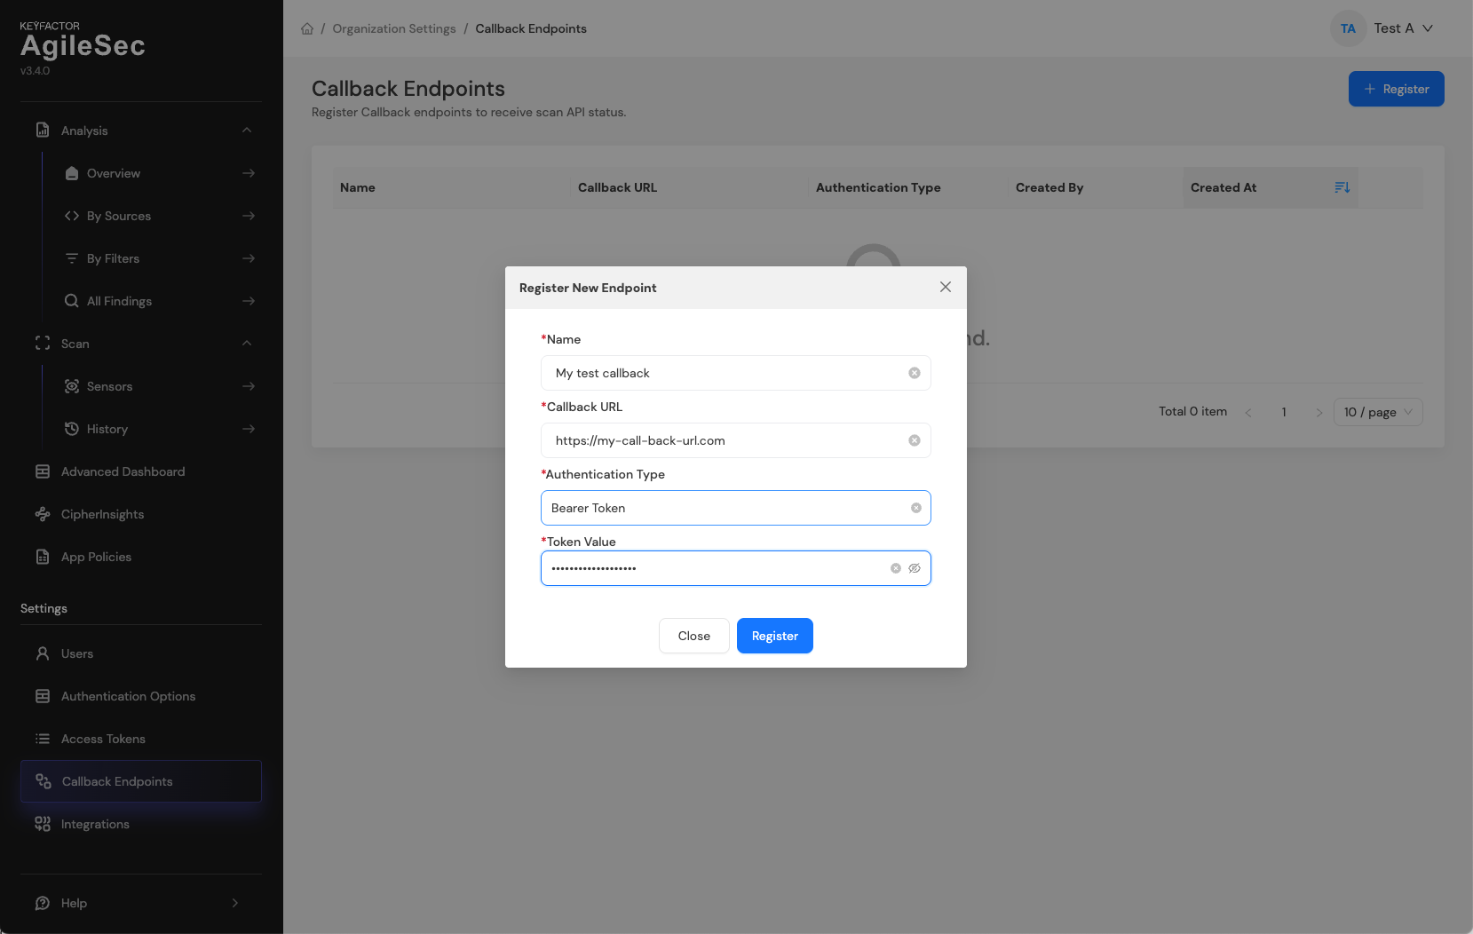Close the Register New Endpoint dialog
Image resolution: width=1473 pixels, height=934 pixels.
(x=945, y=287)
